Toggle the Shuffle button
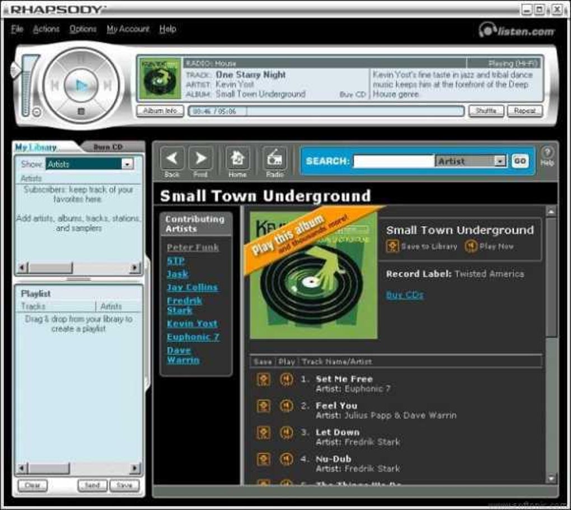 (486, 111)
